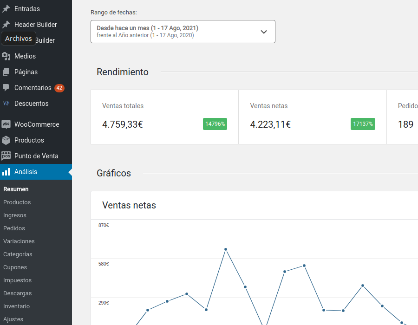418x325 pixels.
Task: Go to Páginas in sidebar
Action: (36, 72)
